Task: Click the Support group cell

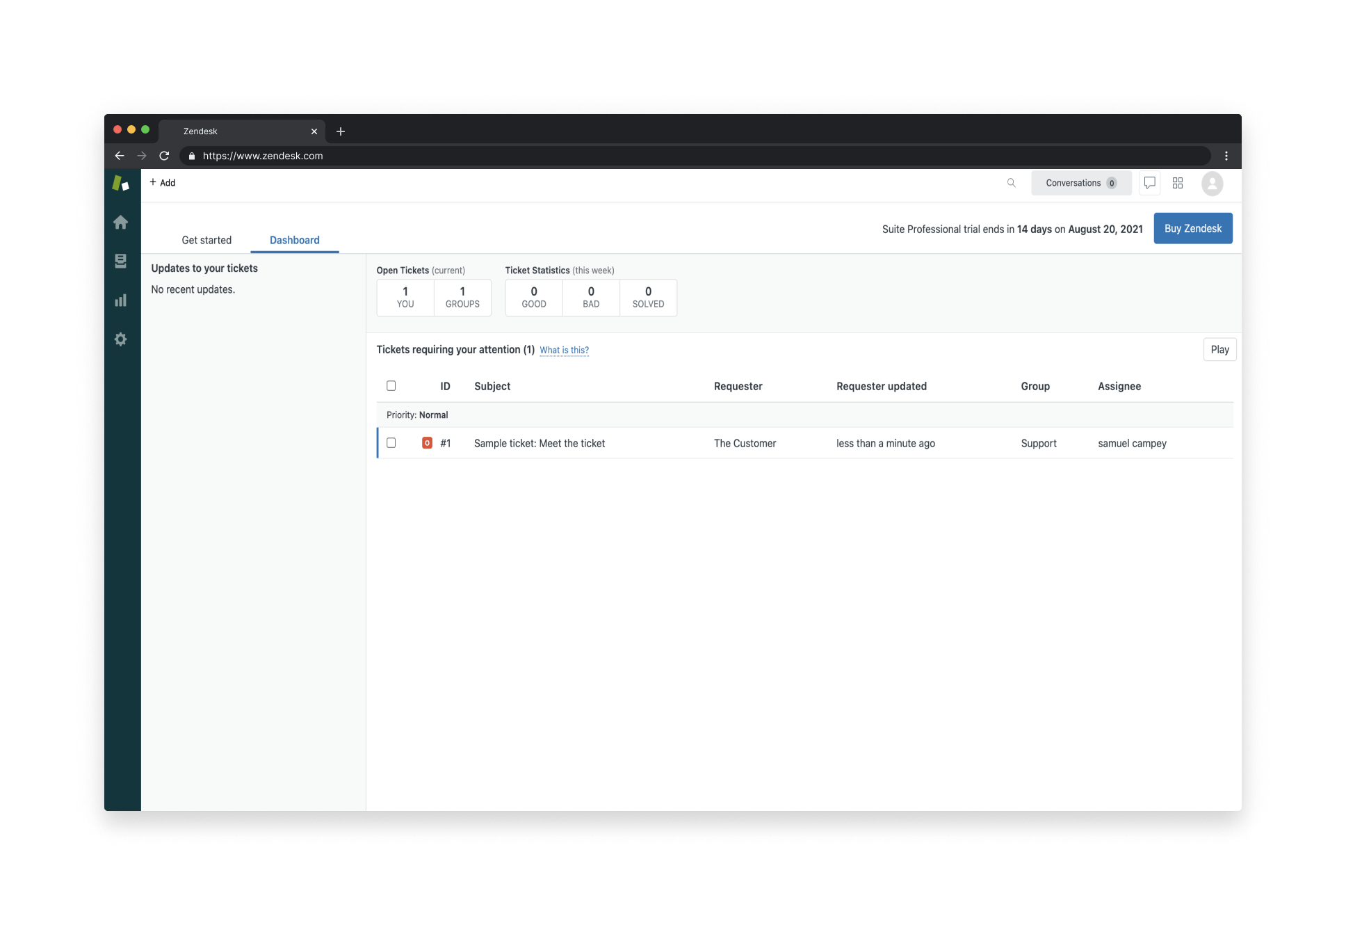Action: click(x=1039, y=444)
